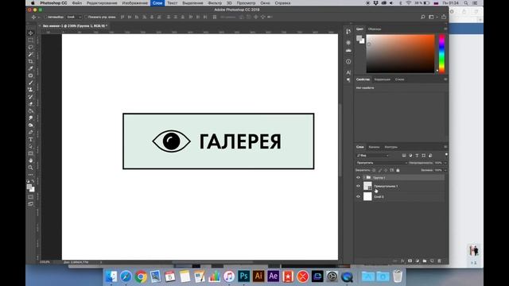
Task: Open the opacity dropdown arrow
Action: coord(445,162)
